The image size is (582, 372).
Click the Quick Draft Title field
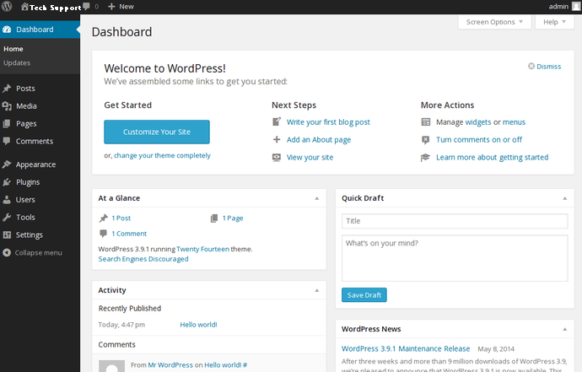pyautogui.click(x=455, y=221)
